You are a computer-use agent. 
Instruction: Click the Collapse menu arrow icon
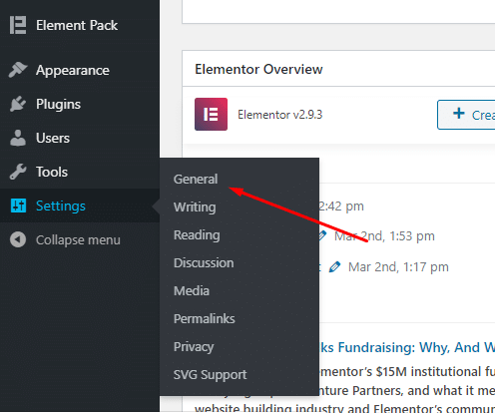[x=18, y=239]
